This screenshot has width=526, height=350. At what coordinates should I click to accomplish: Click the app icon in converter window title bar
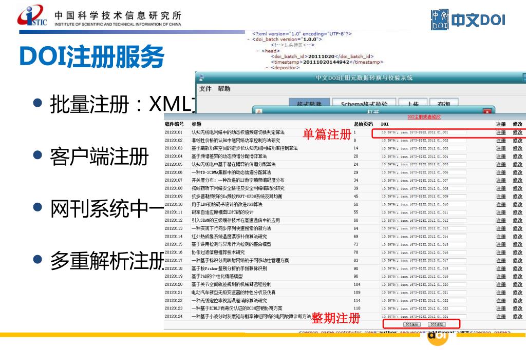(x=201, y=78)
